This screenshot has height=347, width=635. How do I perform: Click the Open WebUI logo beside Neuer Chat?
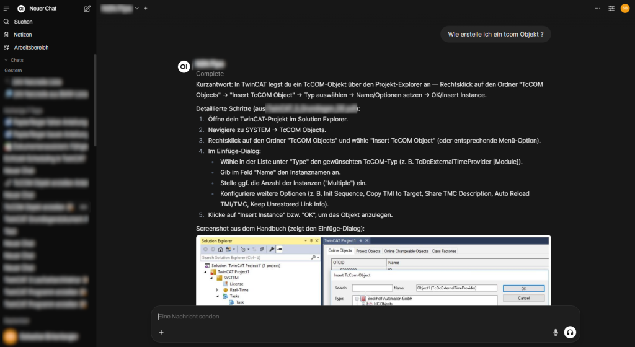coord(21,9)
